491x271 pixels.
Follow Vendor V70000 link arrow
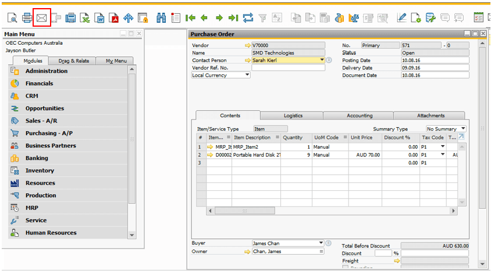[248, 46]
